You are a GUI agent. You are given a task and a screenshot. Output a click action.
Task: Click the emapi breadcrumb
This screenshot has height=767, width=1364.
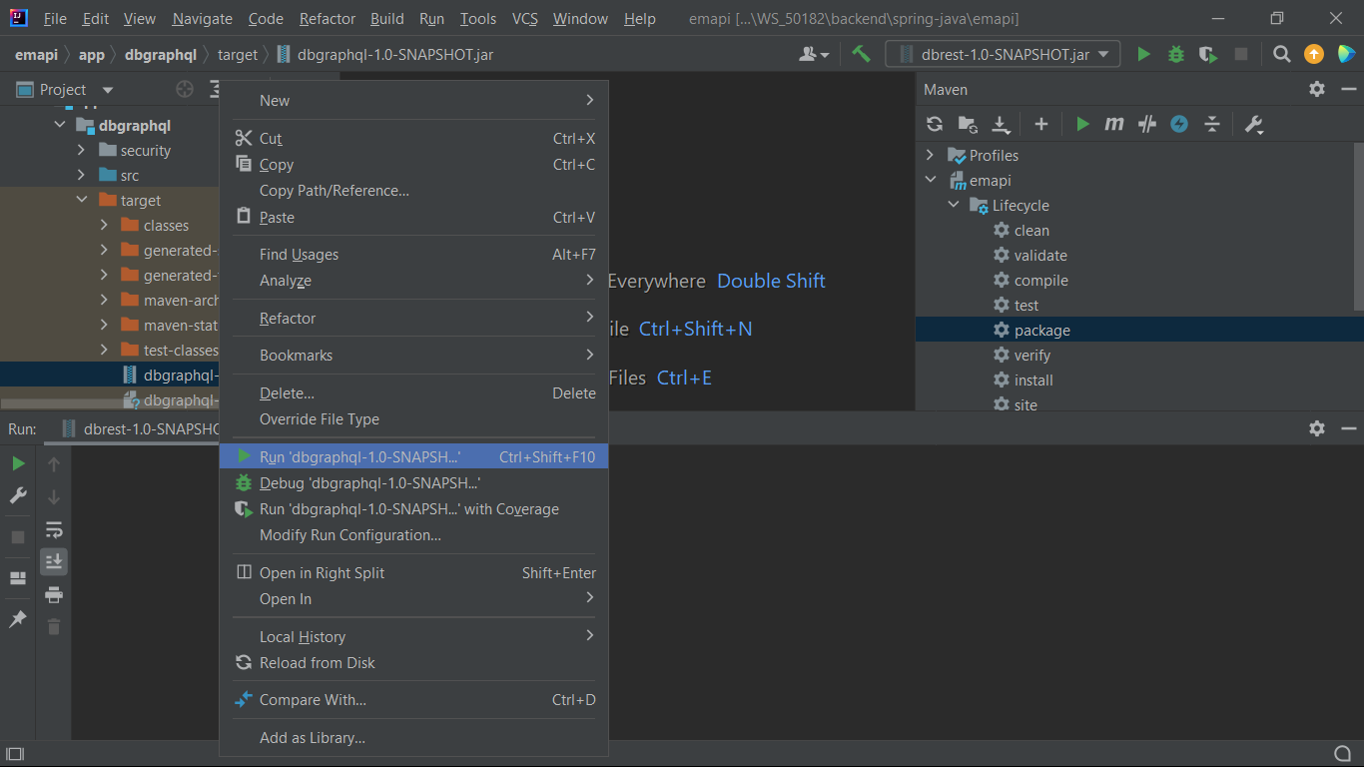[x=36, y=55]
